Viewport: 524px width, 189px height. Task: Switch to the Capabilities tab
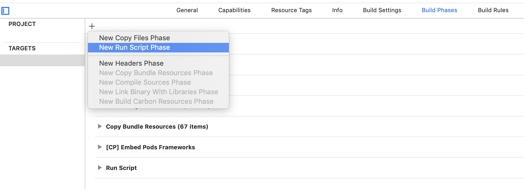[x=234, y=10]
